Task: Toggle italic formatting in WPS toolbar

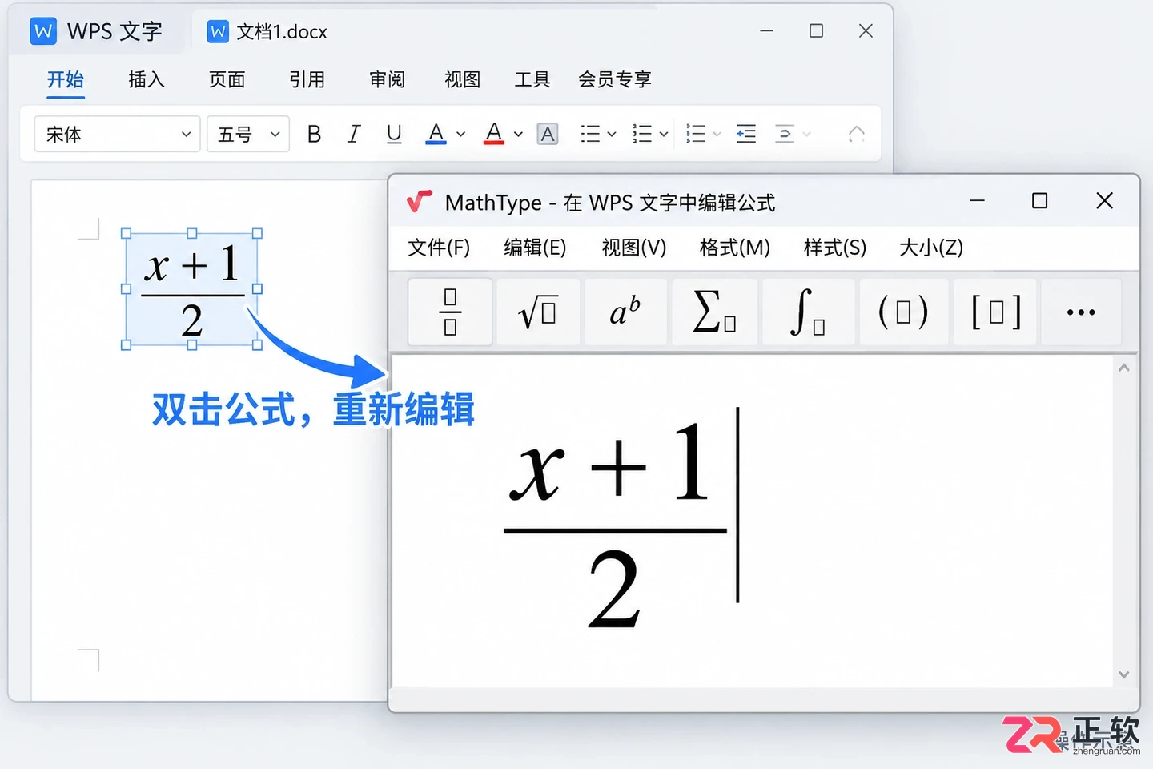Action: 354,134
